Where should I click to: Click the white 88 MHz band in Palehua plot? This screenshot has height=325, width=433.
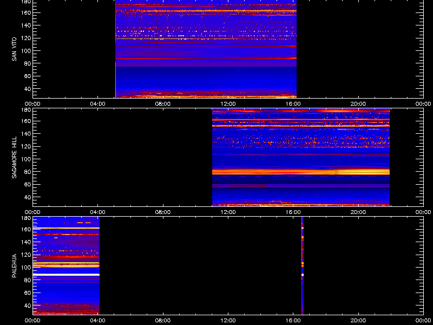tap(66, 275)
